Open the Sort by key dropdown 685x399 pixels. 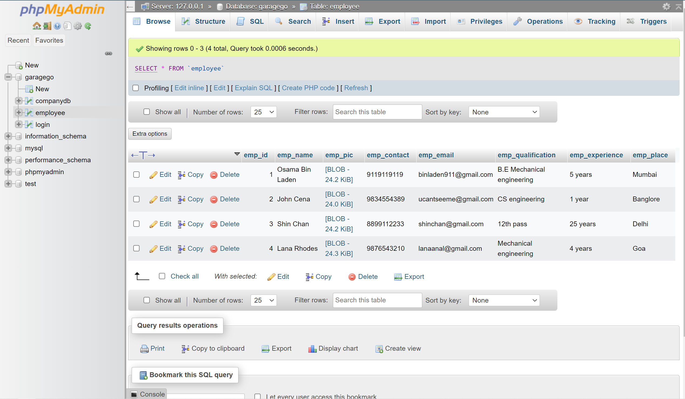coord(503,112)
